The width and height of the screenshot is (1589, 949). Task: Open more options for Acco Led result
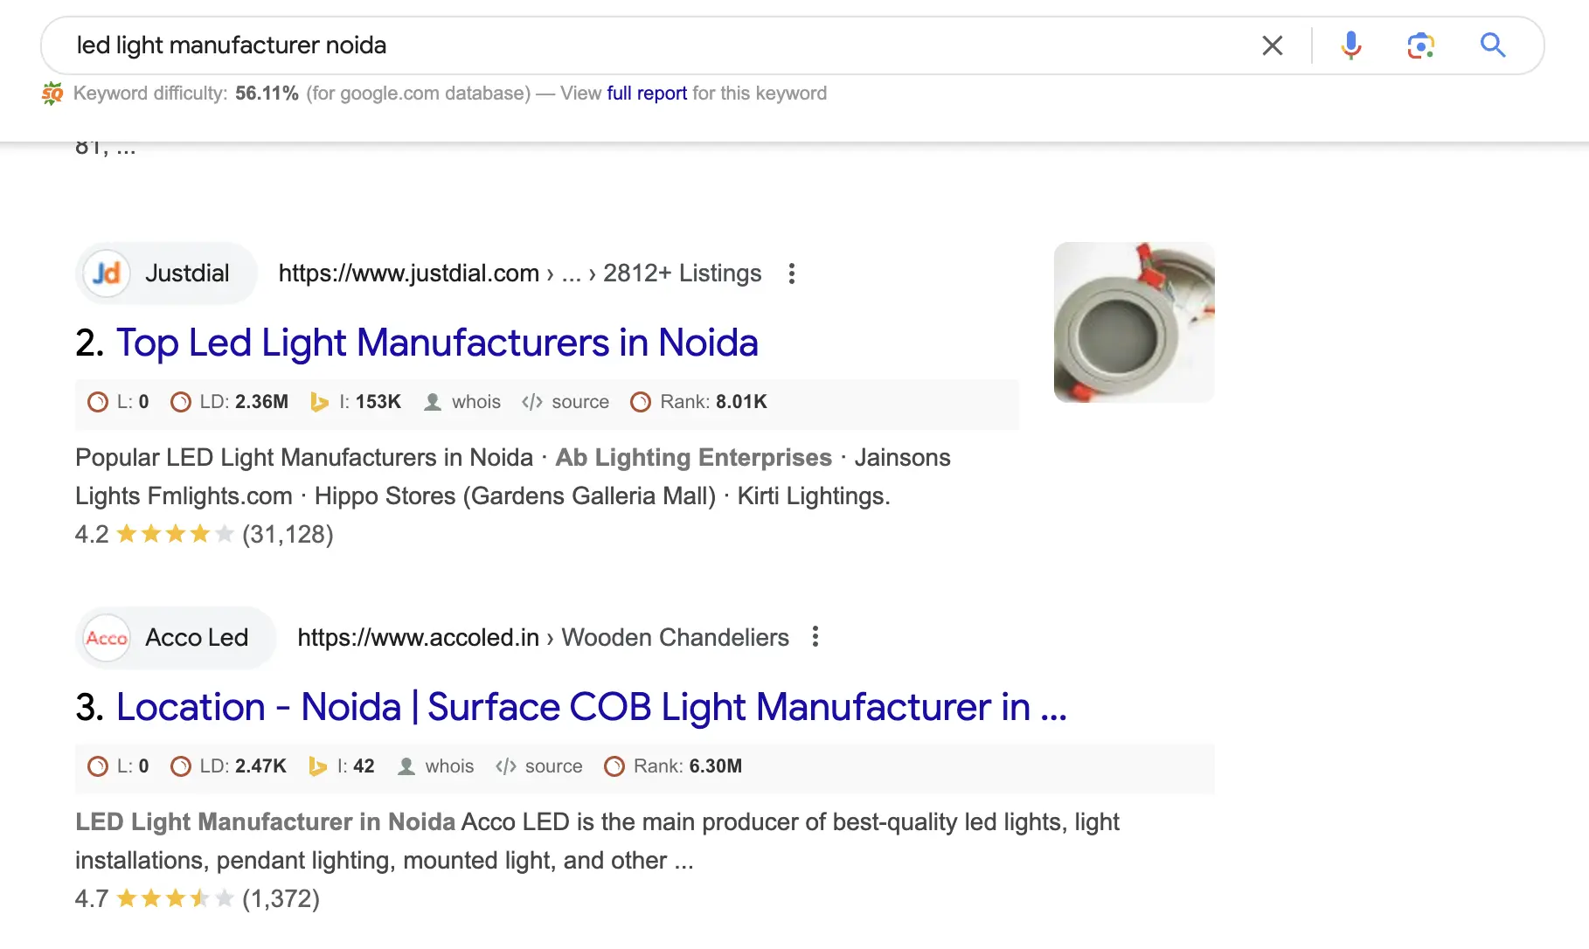click(x=815, y=637)
